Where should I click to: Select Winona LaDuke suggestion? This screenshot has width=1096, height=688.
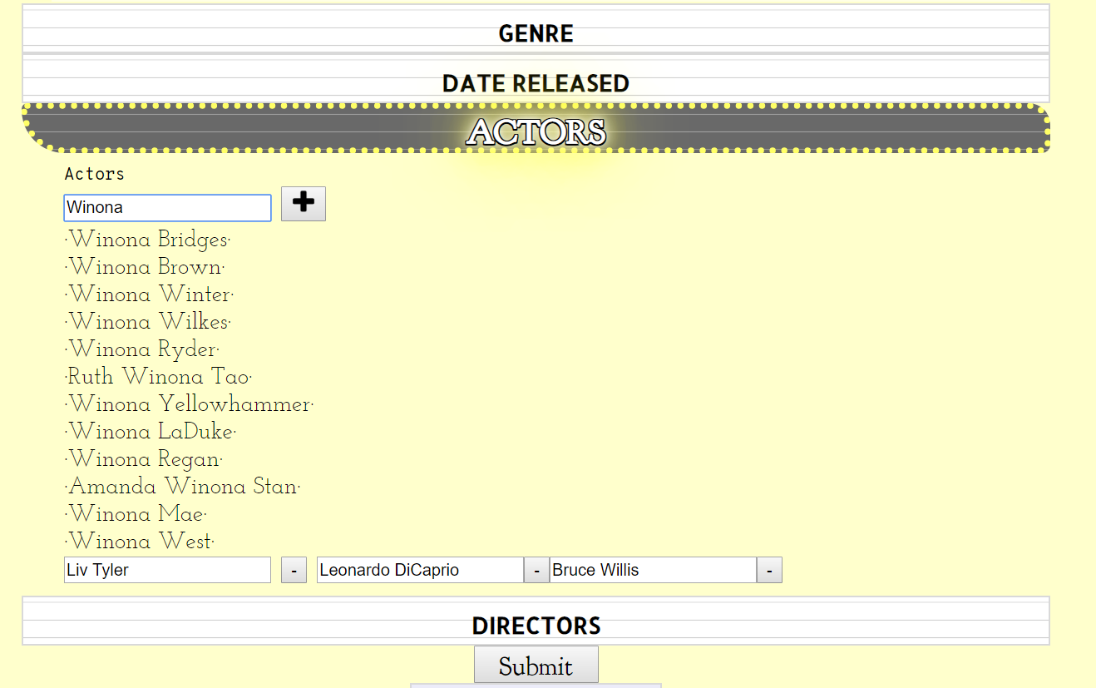point(151,432)
